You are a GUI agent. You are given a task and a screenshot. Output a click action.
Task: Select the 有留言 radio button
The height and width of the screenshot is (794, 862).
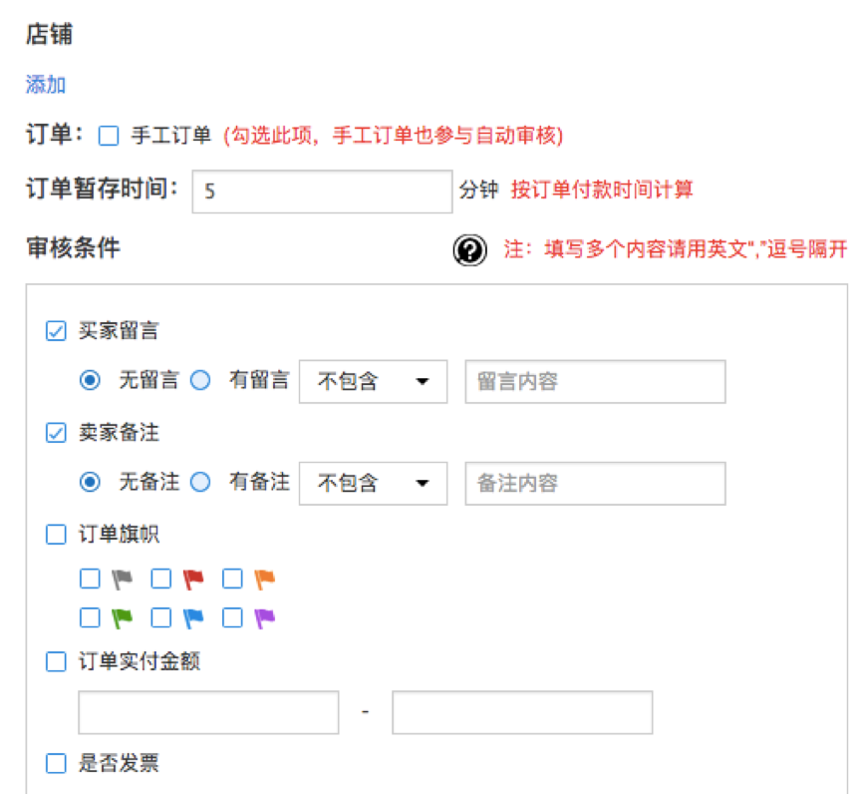point(201,380)
